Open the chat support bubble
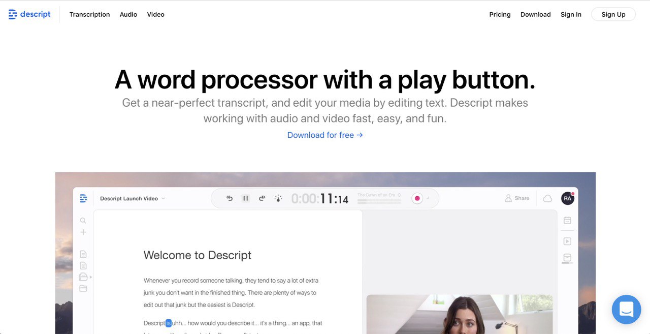 [x=626, y=309]
